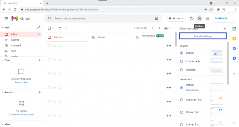Open the Inbox folder
Viewport: 239px width, 127px height.
coord(21,34)
